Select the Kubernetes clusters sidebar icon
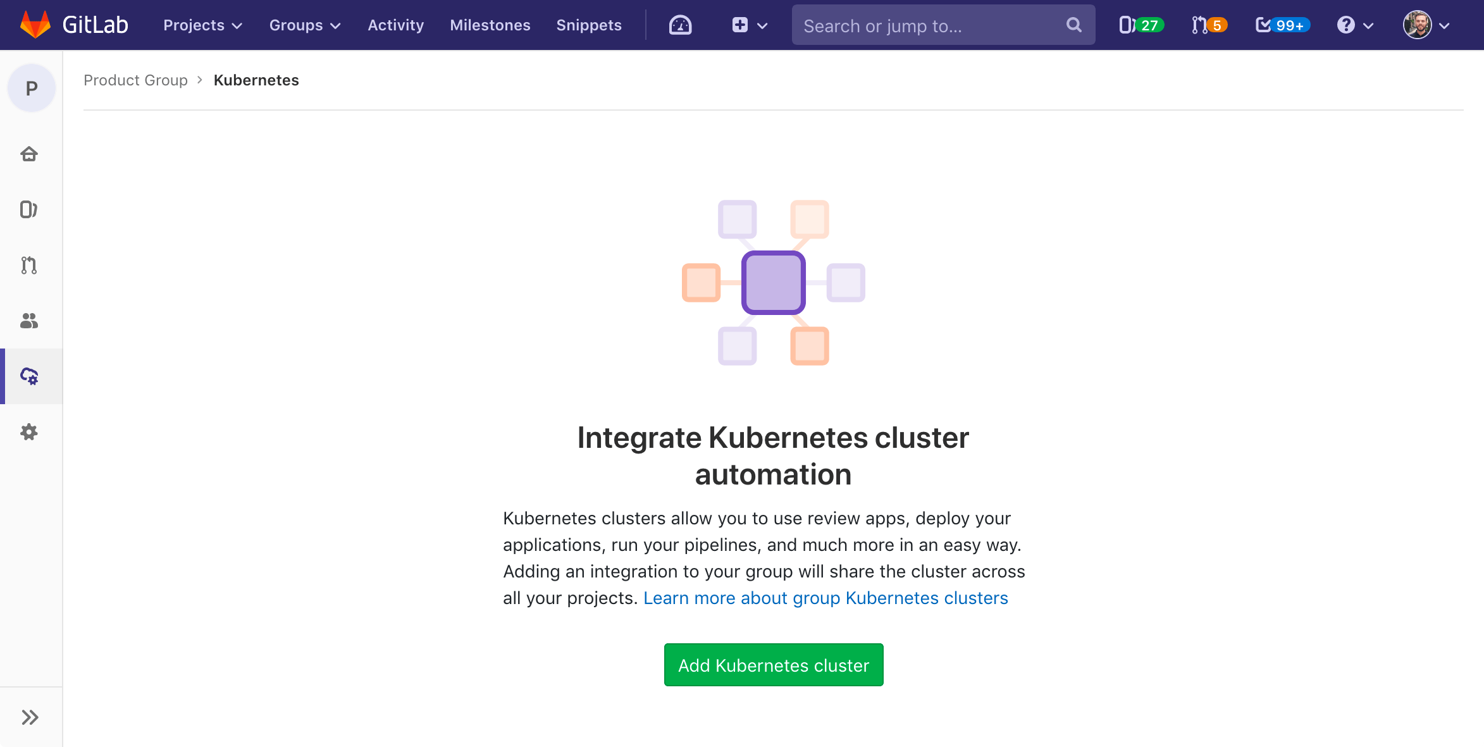Viewport: 1484px width, 747px height. click(28, 376)
